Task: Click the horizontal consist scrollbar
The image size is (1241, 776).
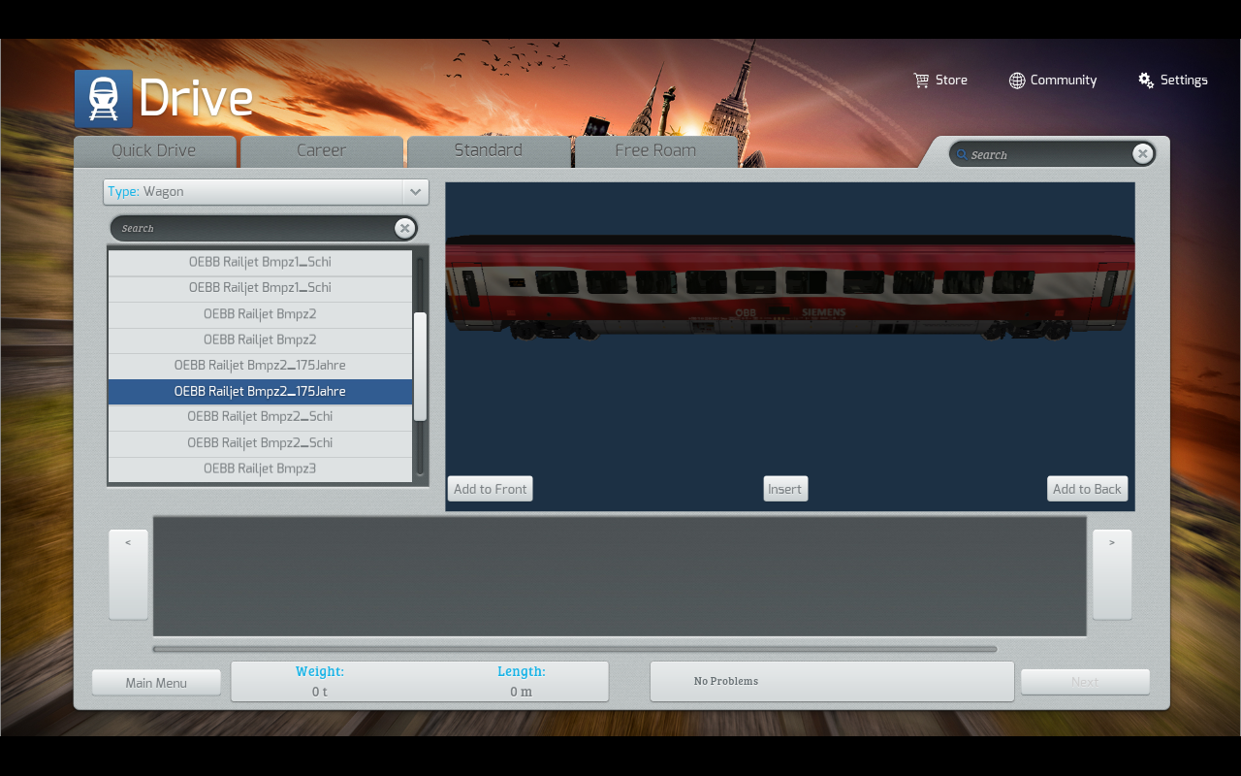Action: pyautogui.click(x=575, y=649)
